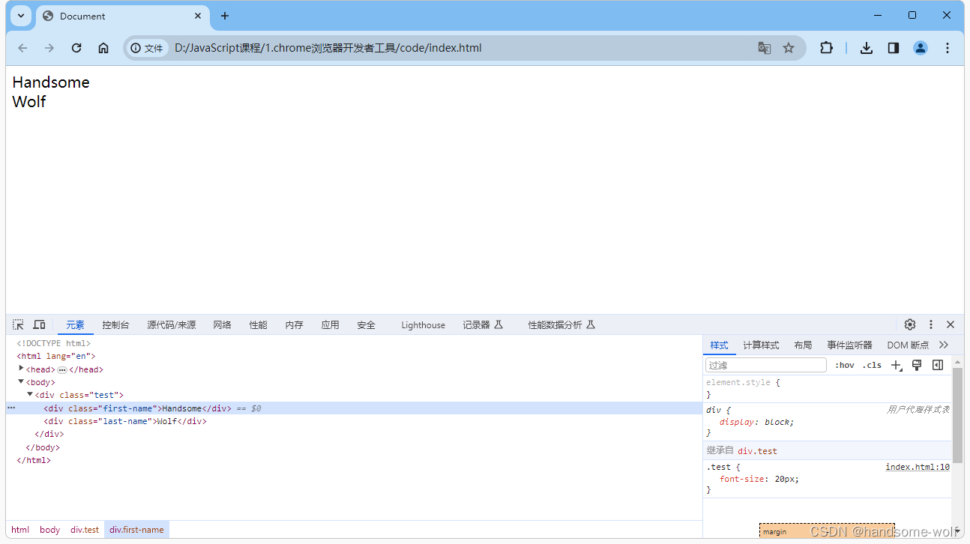970x544 pixels.
Task: Open the Lighthouse tab
Action: 424,325
